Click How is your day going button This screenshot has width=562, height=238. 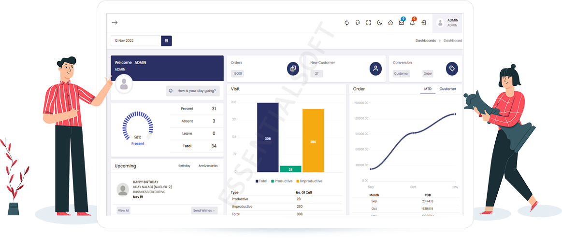(x=193, y=91)
